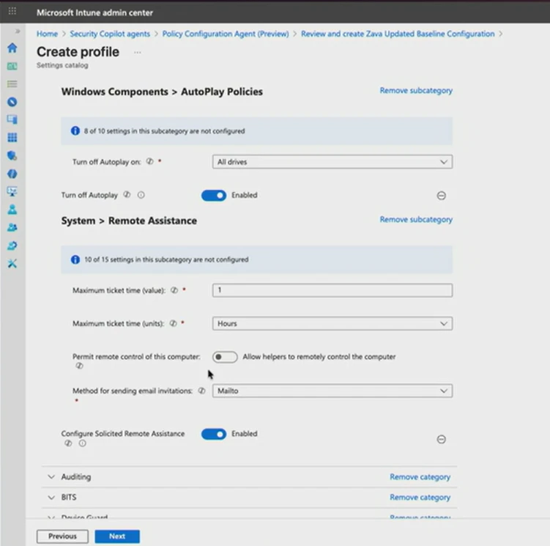Click Maximum ticket time value input field
Image resolution: width=550 pixels, height=546 pixels.
(x=332, y=290)
